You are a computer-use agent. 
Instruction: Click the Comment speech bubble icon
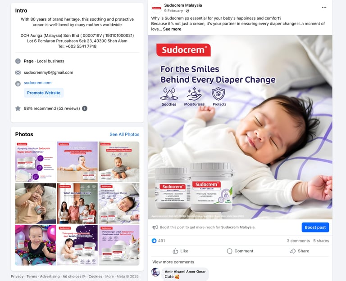(x=229, y=251)
